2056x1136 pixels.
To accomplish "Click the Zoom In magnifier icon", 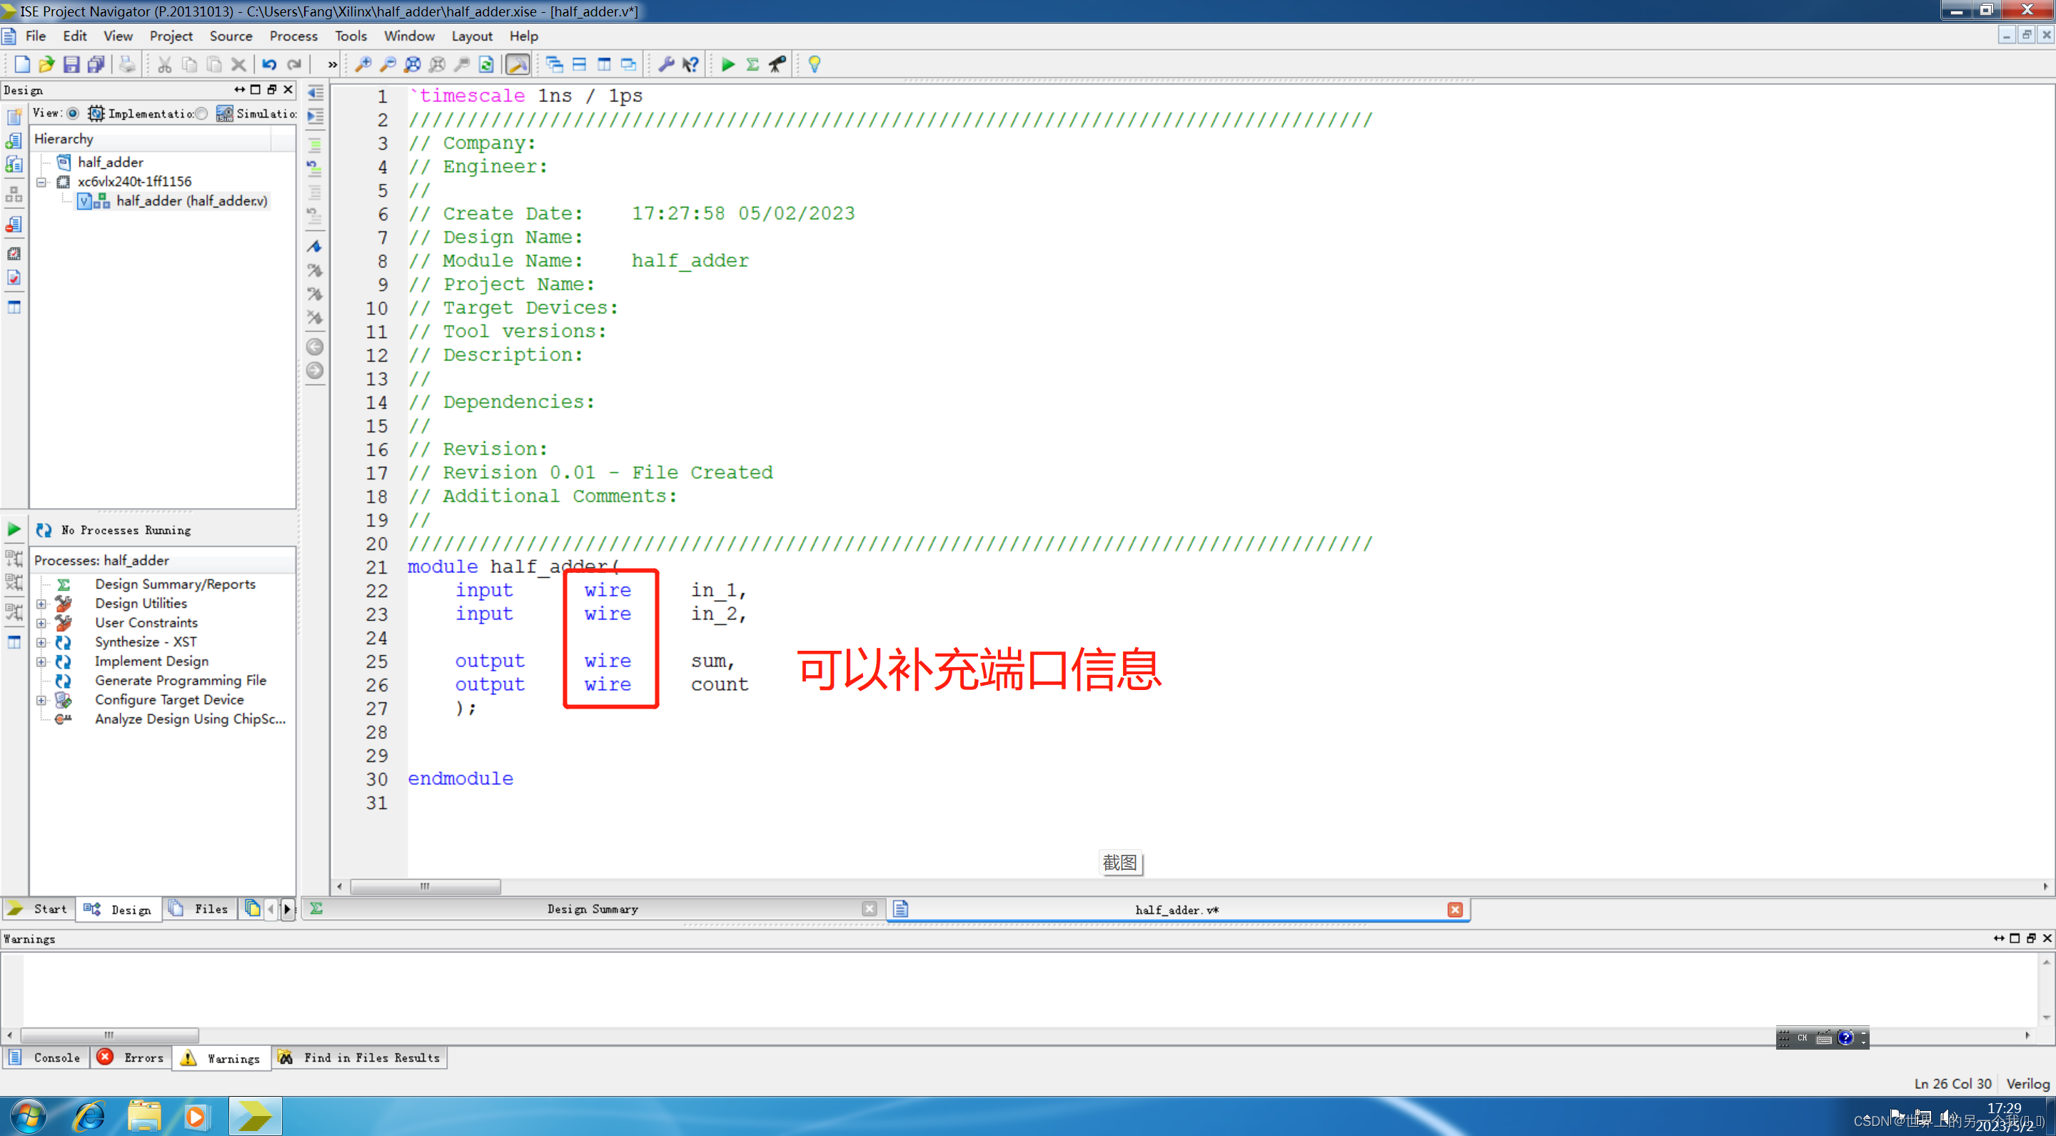I will pyautogui.click(x=363, y=65).
